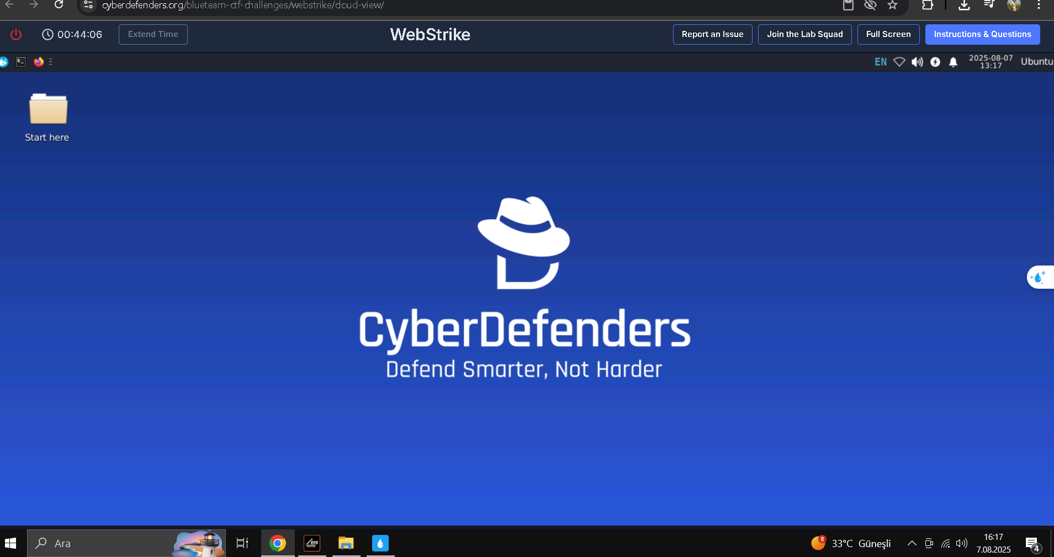Open the EN keyboard layout indicator
The image size is (1054, 557).
tap(881, 62)
